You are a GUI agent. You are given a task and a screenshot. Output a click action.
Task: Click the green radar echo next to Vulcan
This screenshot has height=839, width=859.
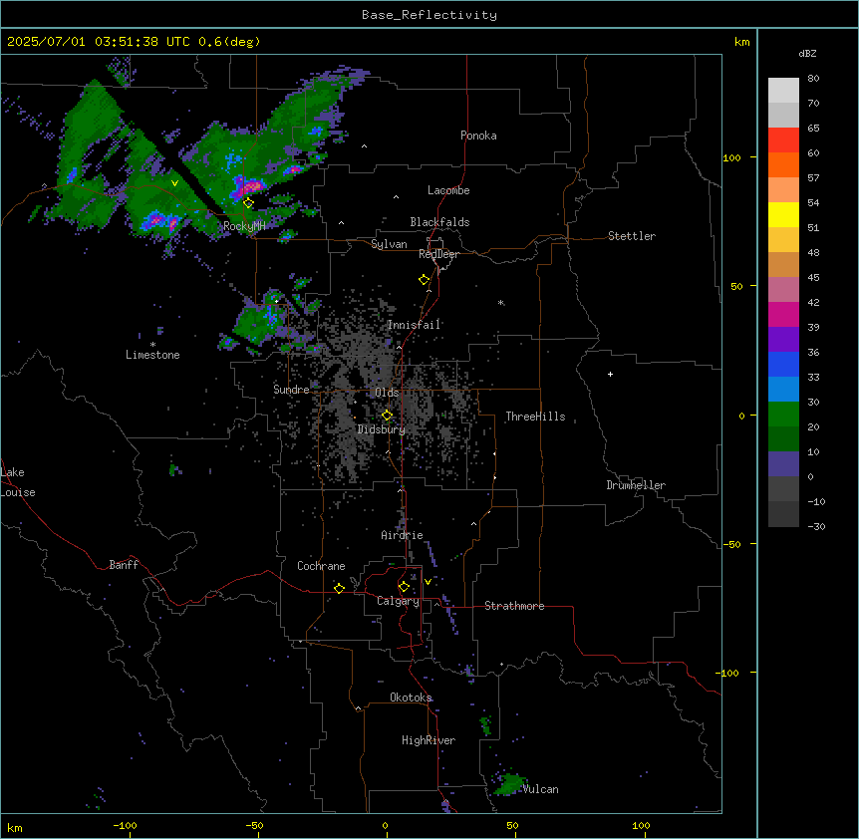[510, 785]
